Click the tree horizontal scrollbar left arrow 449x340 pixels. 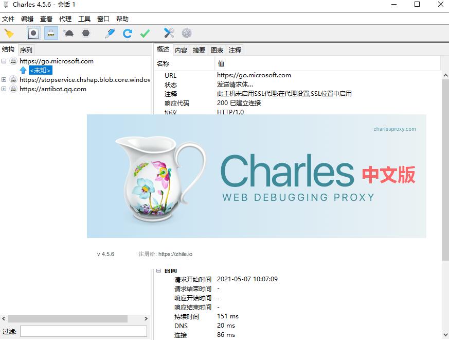4,318
